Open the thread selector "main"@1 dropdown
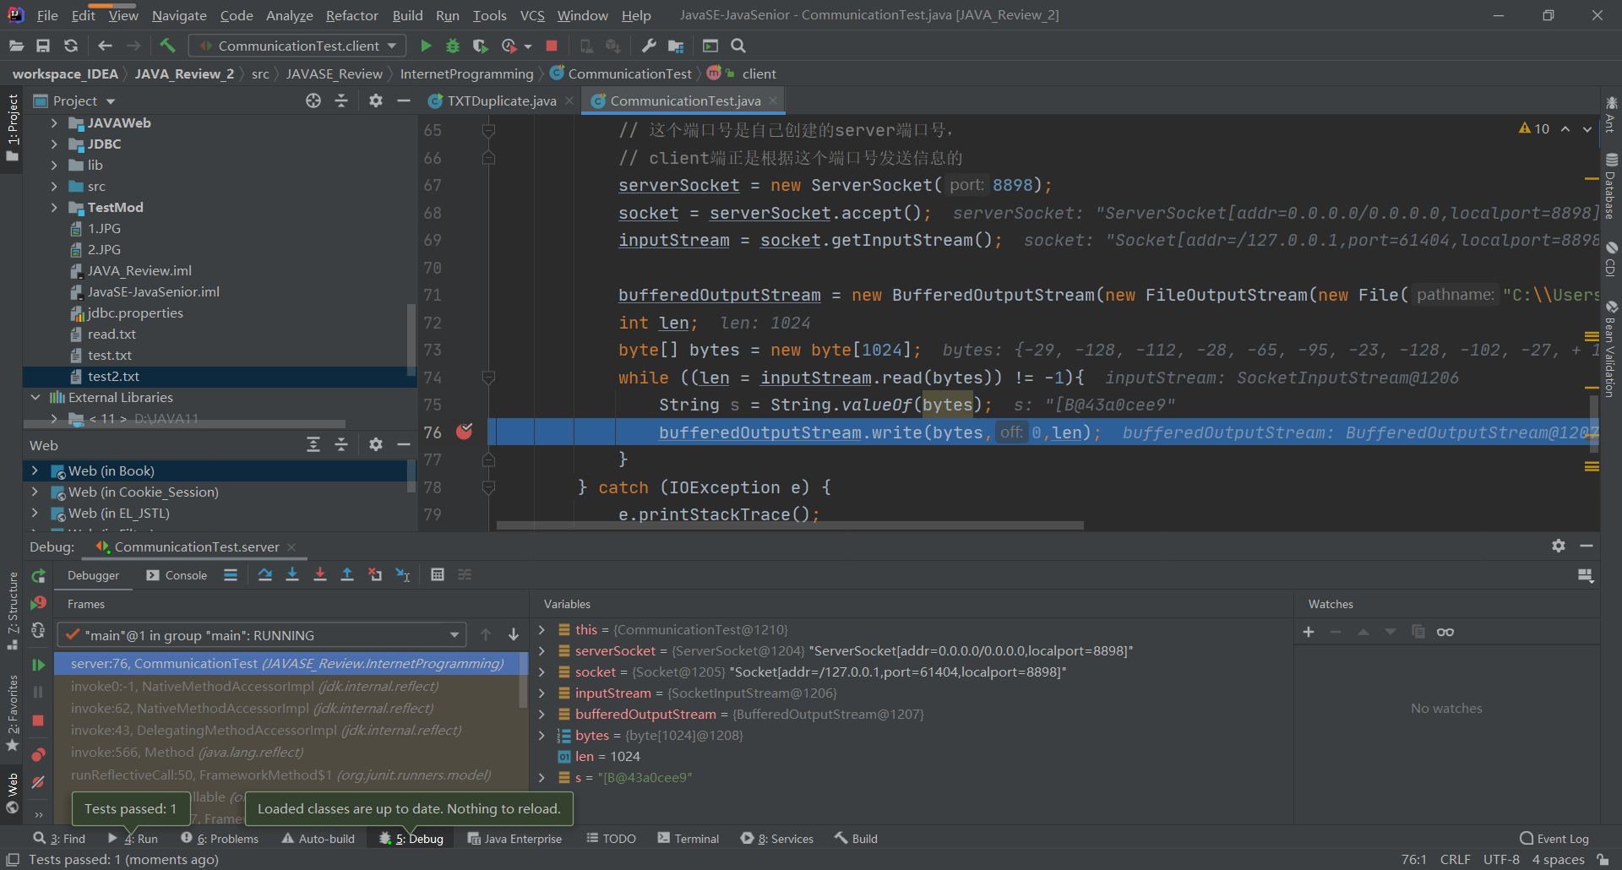Viewport: 1622px width, 870px height. [x=262, y=635]
